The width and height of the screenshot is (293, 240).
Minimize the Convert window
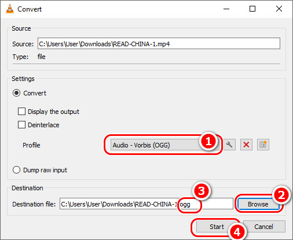tap(226, 9)
